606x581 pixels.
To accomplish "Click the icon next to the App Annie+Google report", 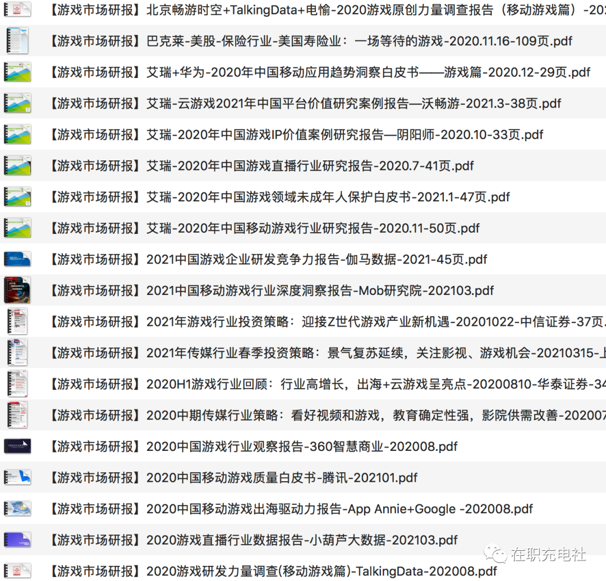I will tap(17, 509).
